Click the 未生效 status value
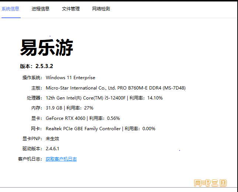Image resolution: width=238 pixels, height=192 pixels. (x=52, y=139)
